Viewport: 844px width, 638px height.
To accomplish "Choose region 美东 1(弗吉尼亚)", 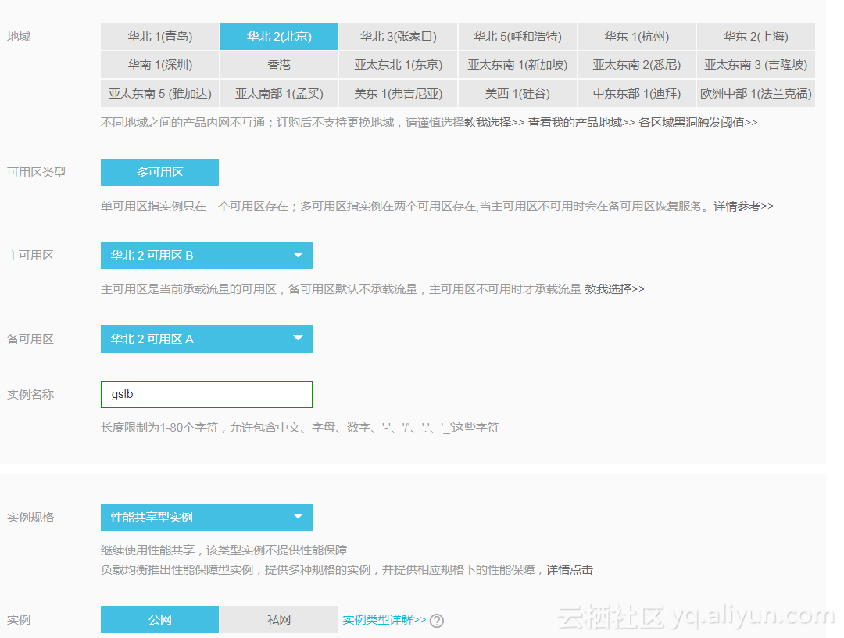I will pyautogui.click(x=399, y=94).
